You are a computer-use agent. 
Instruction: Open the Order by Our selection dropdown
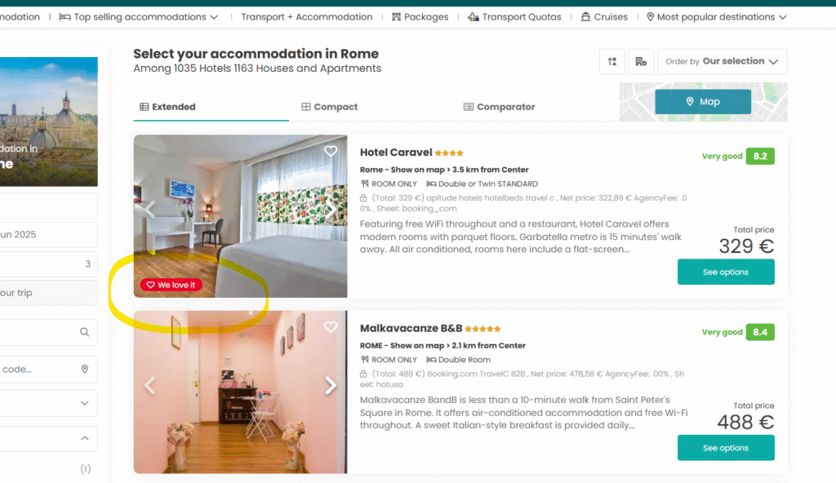[x=722, y=62]
